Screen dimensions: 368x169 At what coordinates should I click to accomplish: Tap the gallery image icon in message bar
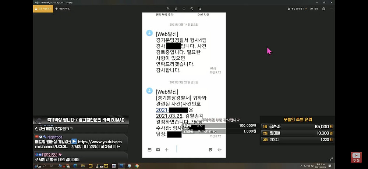(149, 150)
